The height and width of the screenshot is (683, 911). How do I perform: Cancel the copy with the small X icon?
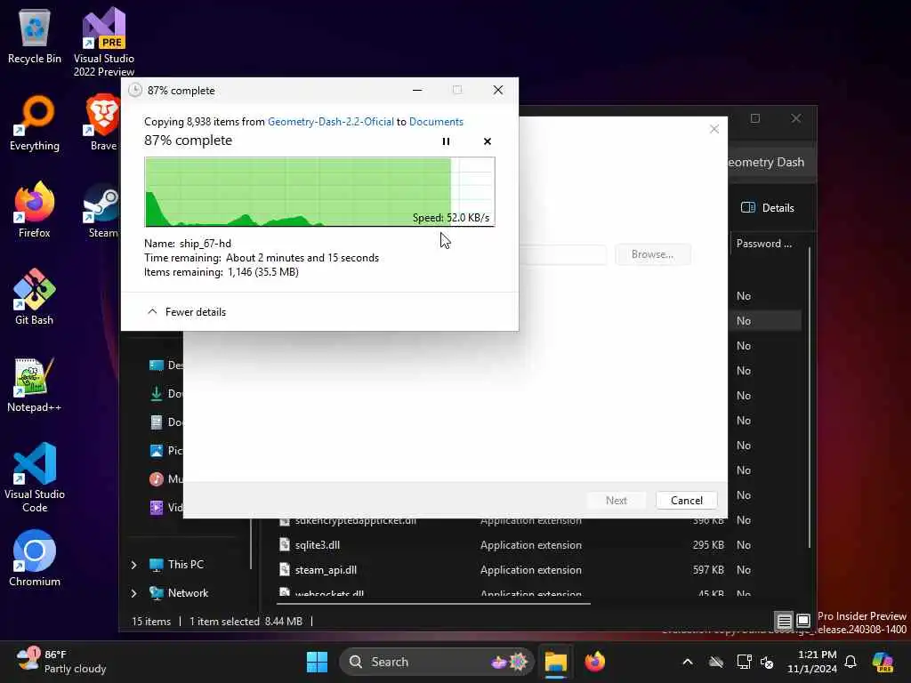click(x=487, y=141)
